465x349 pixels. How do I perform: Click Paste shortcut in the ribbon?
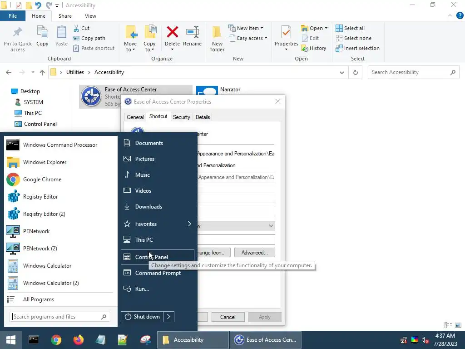pyautogui.click(x=94, y=48)
